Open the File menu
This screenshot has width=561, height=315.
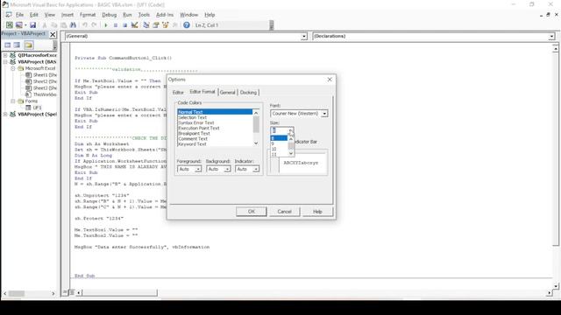point(19,15)
